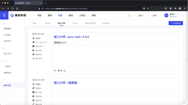Click the translate page icon in address bar

(144, 8)
